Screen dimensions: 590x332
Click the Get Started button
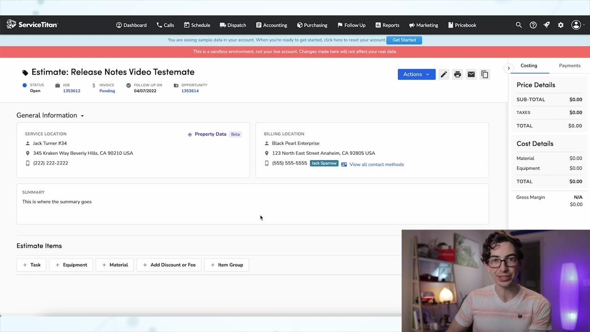(404, 40)
